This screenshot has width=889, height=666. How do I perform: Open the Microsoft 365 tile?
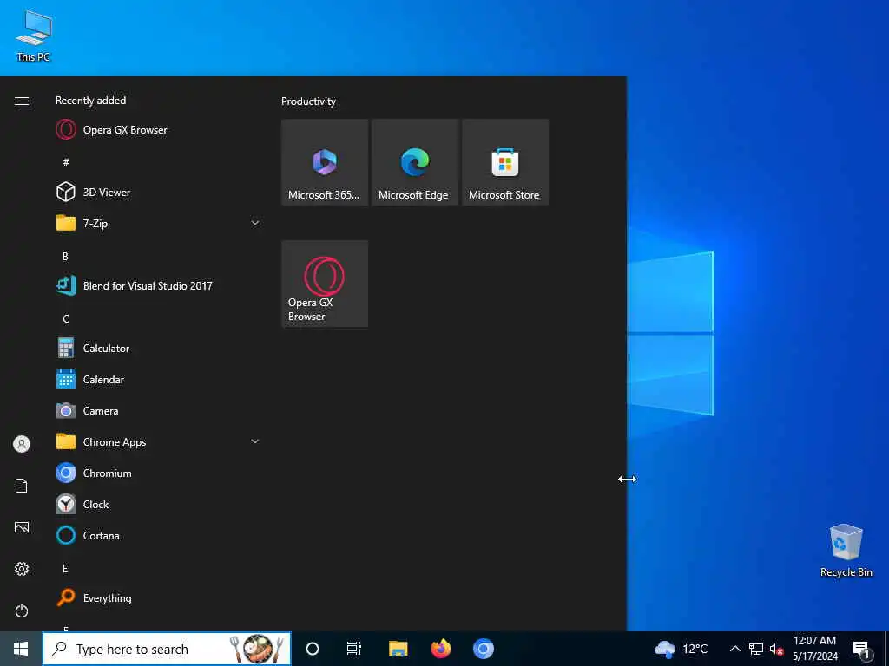tap(325, 162)
